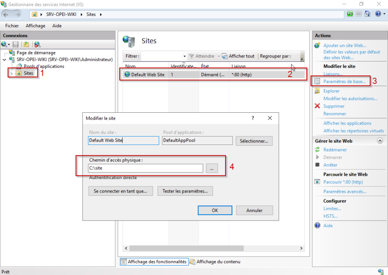The image size is (388, 275).
Task: Click Tester les paramètres... button
Action: 185,191
